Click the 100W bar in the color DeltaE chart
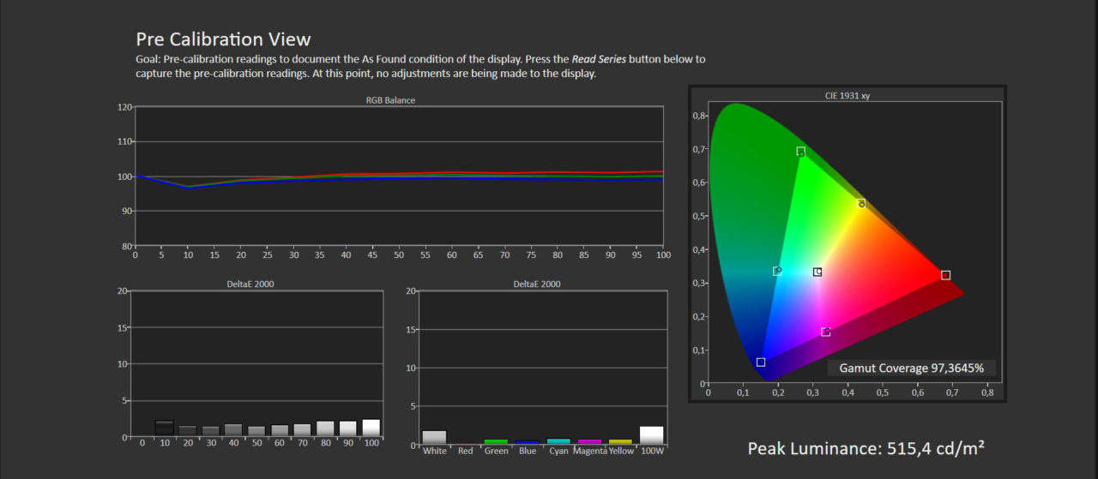Screen dimensions: 1098x479 coord(652,435)
